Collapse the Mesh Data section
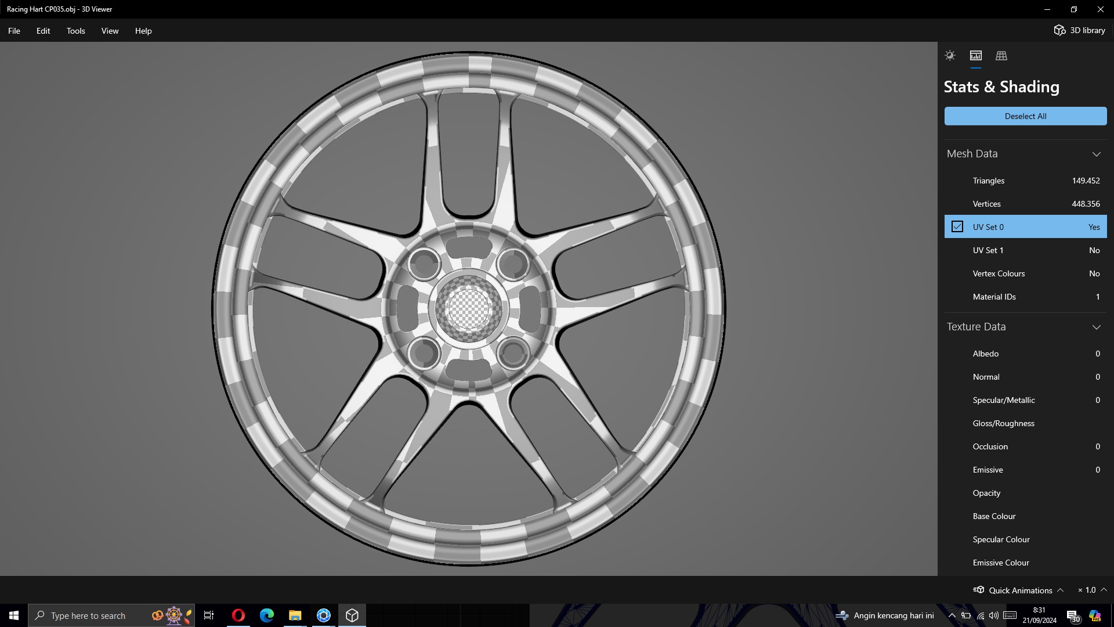Screen dimensions: 1114x627 1096,154
